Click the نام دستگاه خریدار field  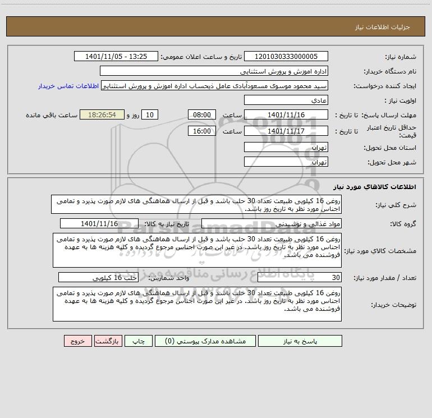click(214, 71)
